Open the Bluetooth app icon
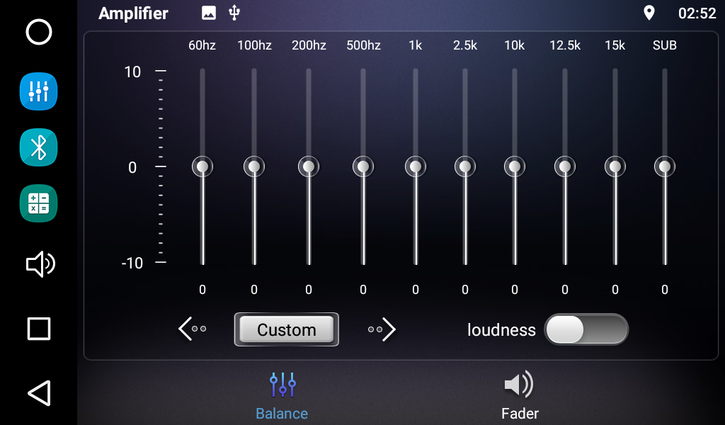 pos(39,147)
